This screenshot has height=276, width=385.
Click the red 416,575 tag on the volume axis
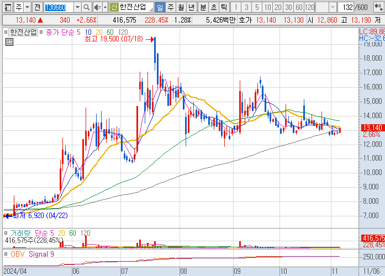click(x=373, y=238)
